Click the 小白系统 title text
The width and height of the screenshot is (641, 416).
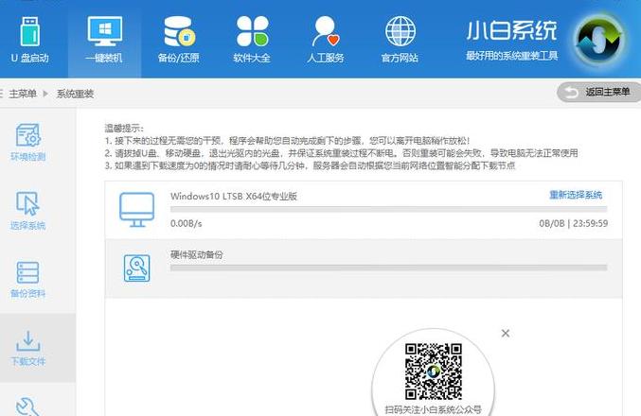512,30
